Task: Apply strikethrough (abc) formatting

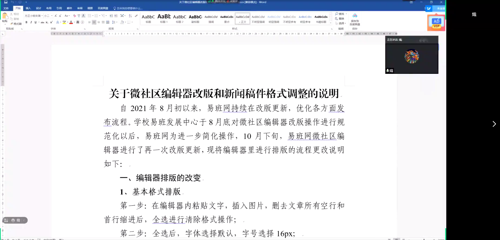Action: click(42, 22)
